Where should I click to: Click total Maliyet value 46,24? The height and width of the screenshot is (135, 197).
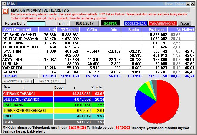190,76
